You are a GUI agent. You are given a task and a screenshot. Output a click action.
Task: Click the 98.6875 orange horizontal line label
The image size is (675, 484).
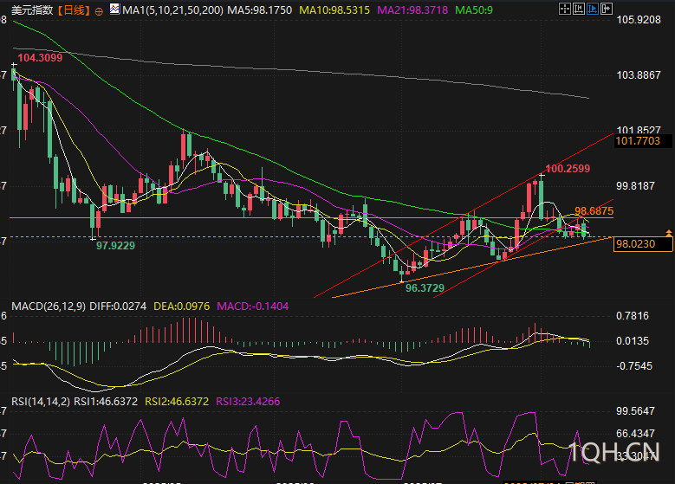[594, 210]
